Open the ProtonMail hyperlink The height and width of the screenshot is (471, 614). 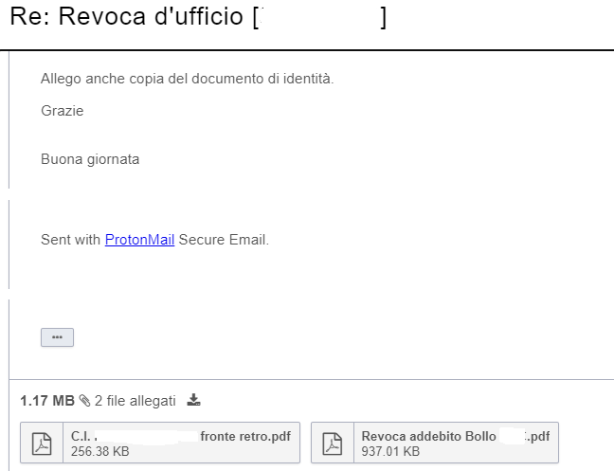coord(139,240)
